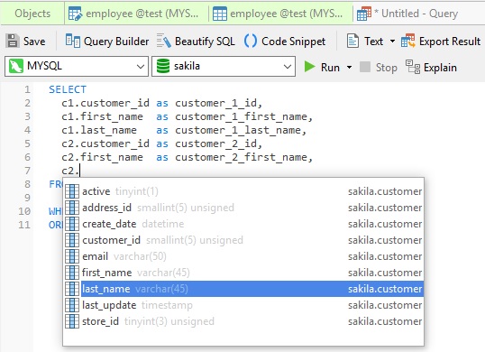Click the Explain plan icon
This screenshot has height=352, width=485.
(x=413, y=67)
